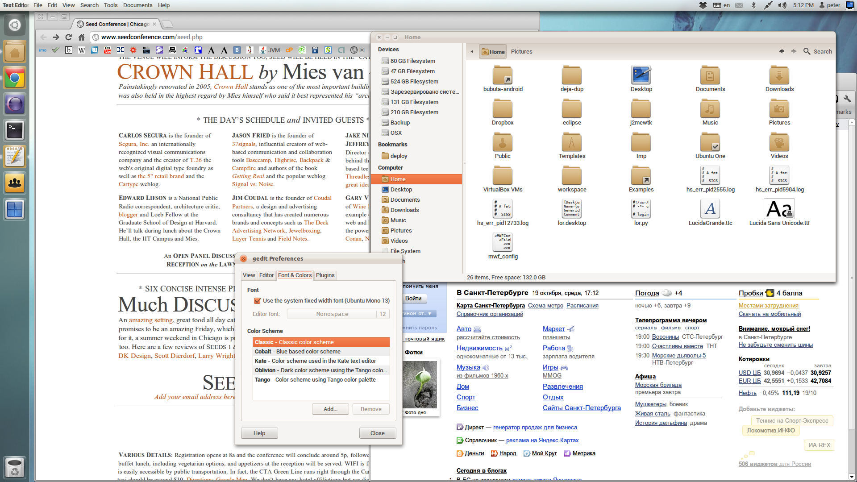Screen dimensions: 857x482
Task: Select Oblivion color scheme
Action: [x=321, y=370]
